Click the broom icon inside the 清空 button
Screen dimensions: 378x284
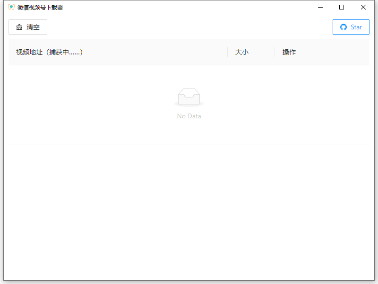coord(18,27)
